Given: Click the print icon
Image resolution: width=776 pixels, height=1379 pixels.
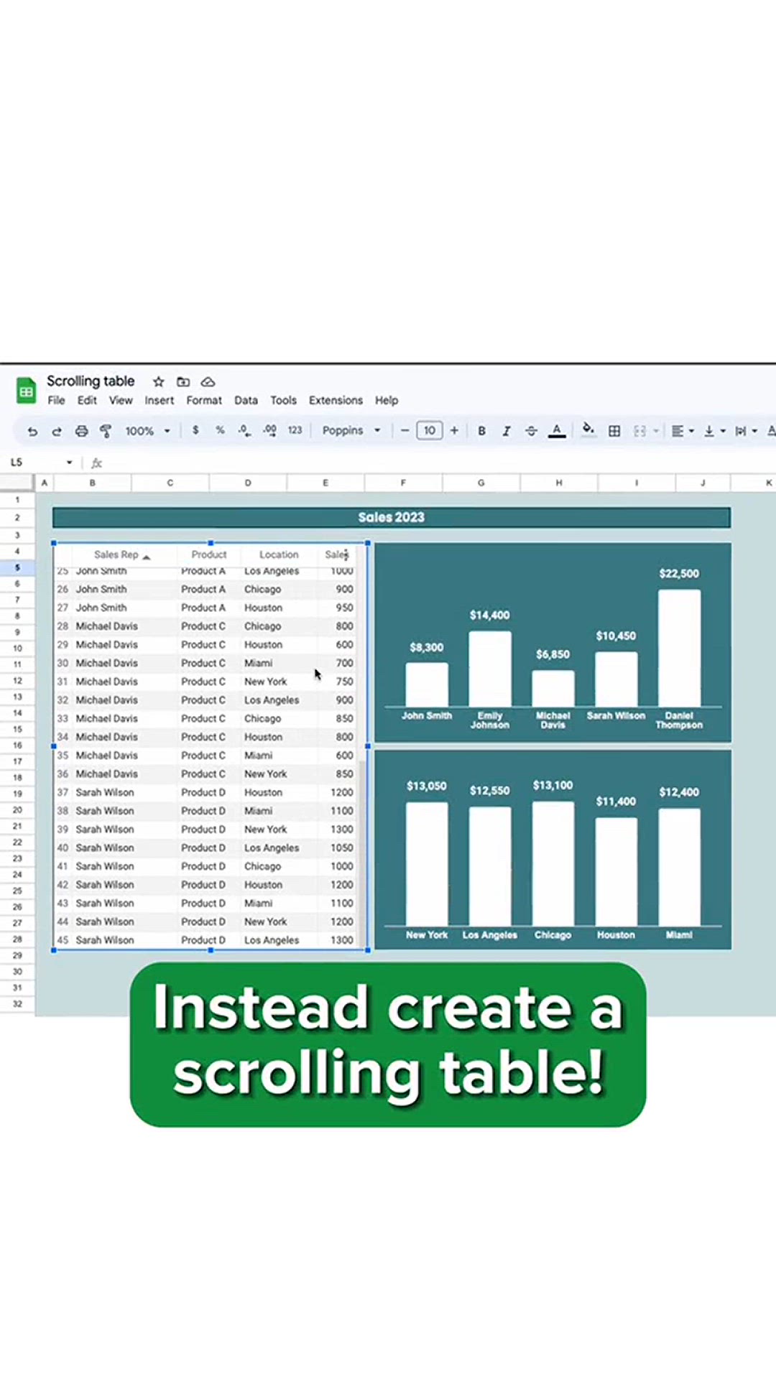Looking at the screenshot, I should 81,431.
